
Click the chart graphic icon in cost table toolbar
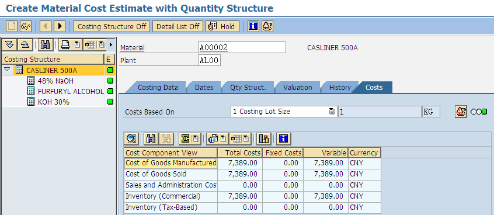pyautogui.click(x=264, y=138)
